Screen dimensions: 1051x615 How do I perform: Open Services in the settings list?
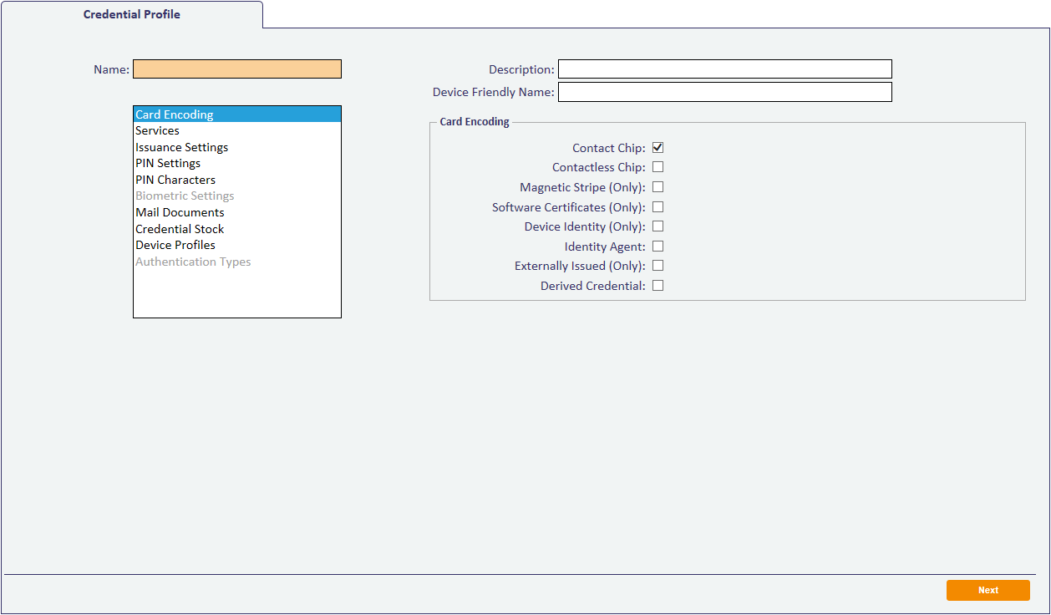(158, 131)
